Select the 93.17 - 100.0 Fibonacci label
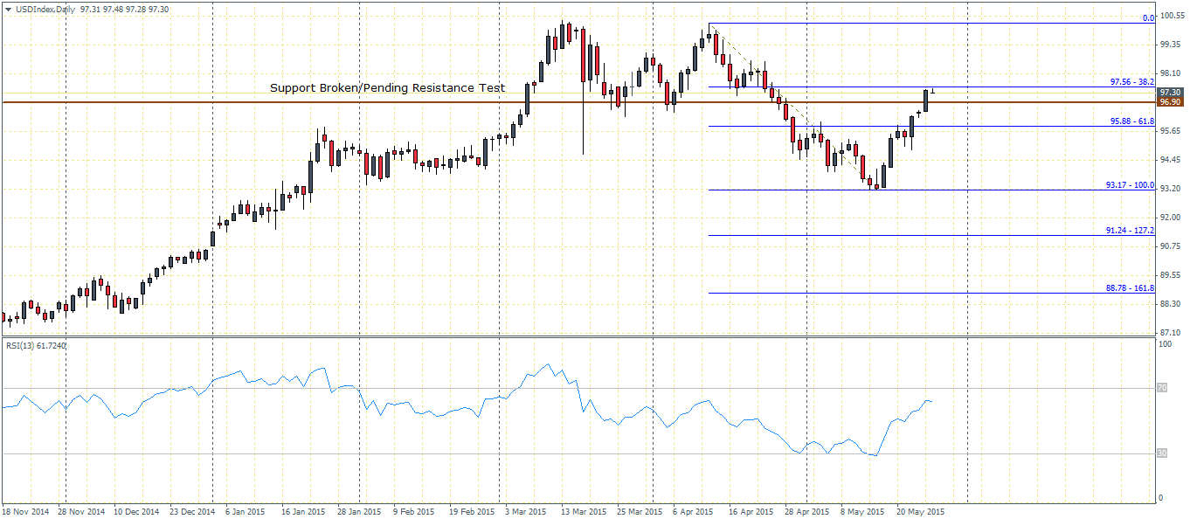 1129,185
